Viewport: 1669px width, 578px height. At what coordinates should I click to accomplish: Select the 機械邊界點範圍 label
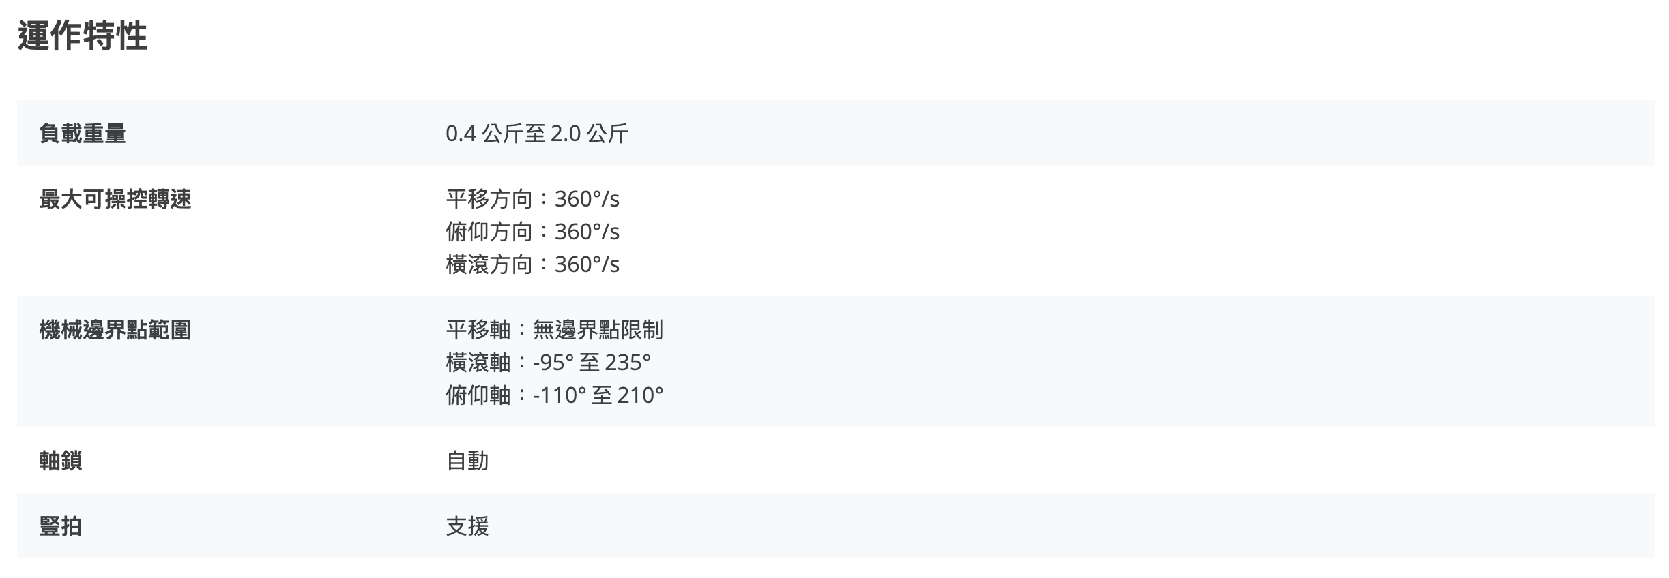[x=115, y=330]
